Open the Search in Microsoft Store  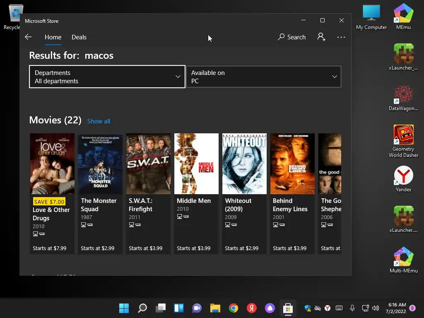tap(291, 37)
